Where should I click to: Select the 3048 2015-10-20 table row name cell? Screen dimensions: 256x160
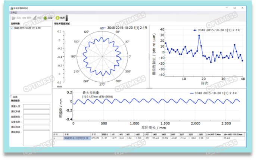[76, 138]
